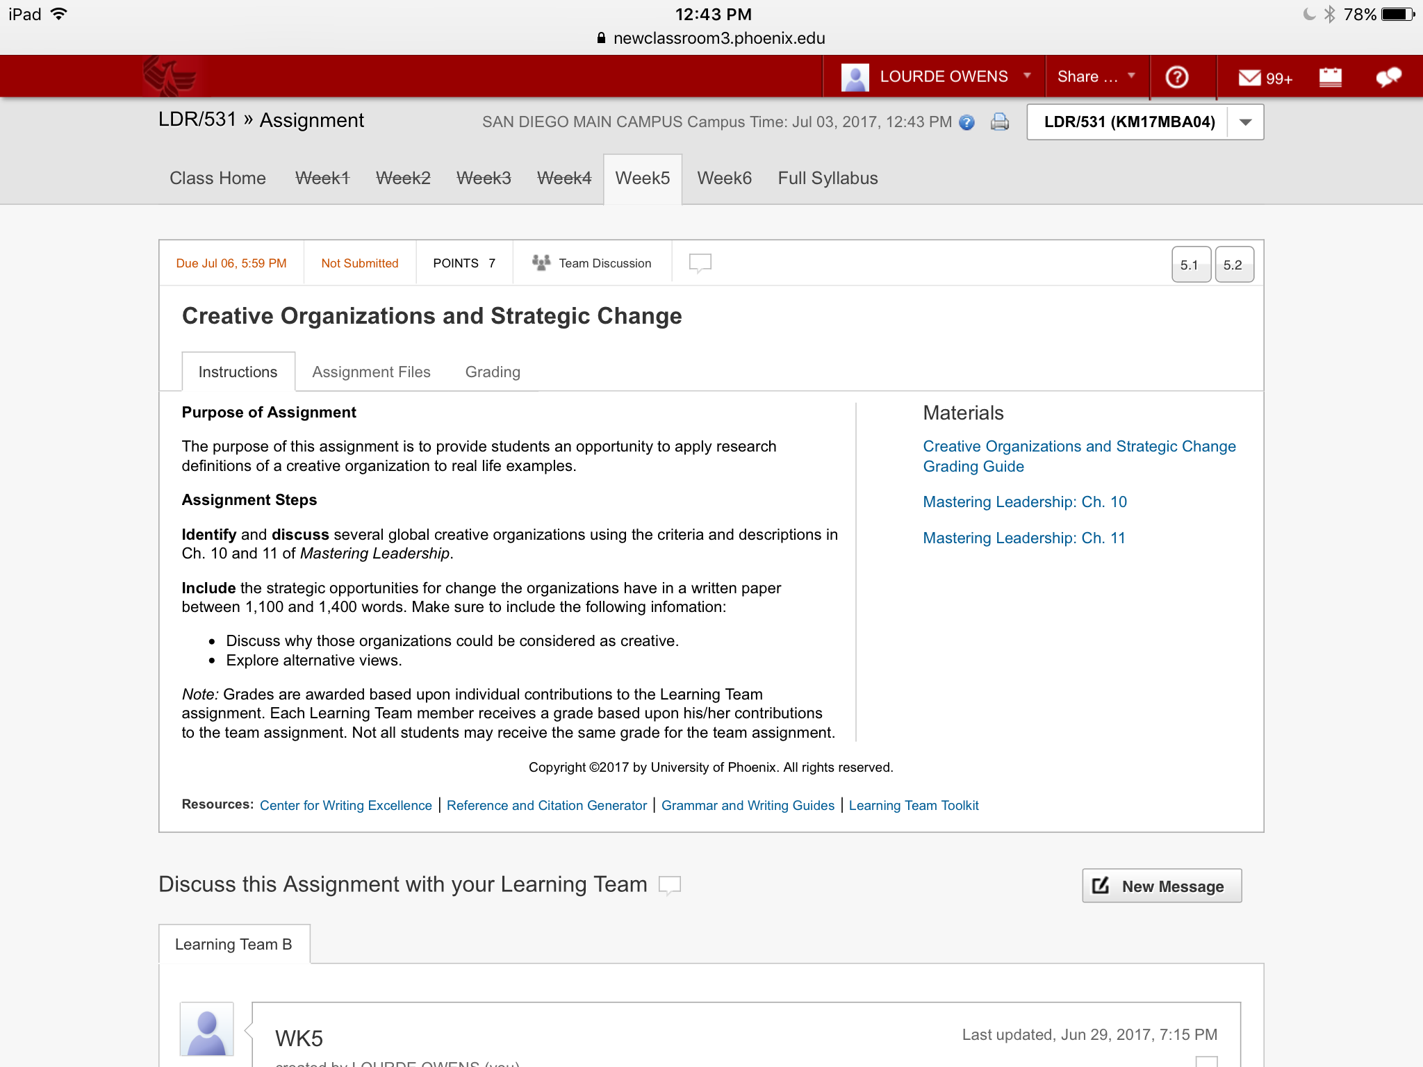Viewport: 1423px width, 1067px height.
Task: Open Learning Team Toolkit link
Action: [x=914, y=805]
